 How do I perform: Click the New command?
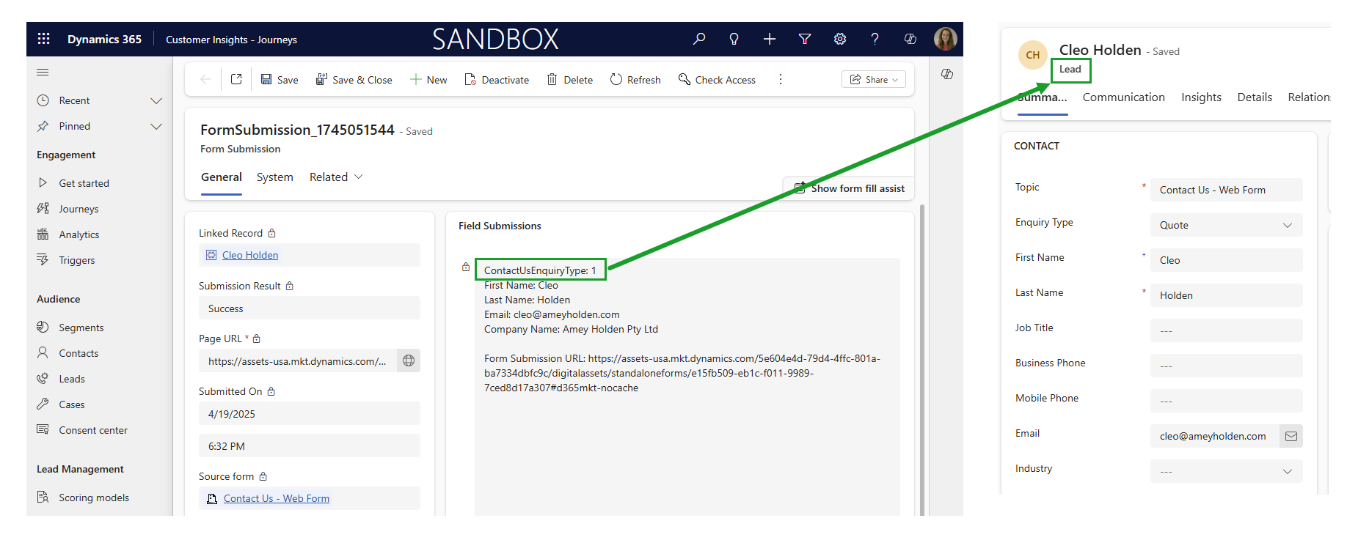tap(428, 79)
